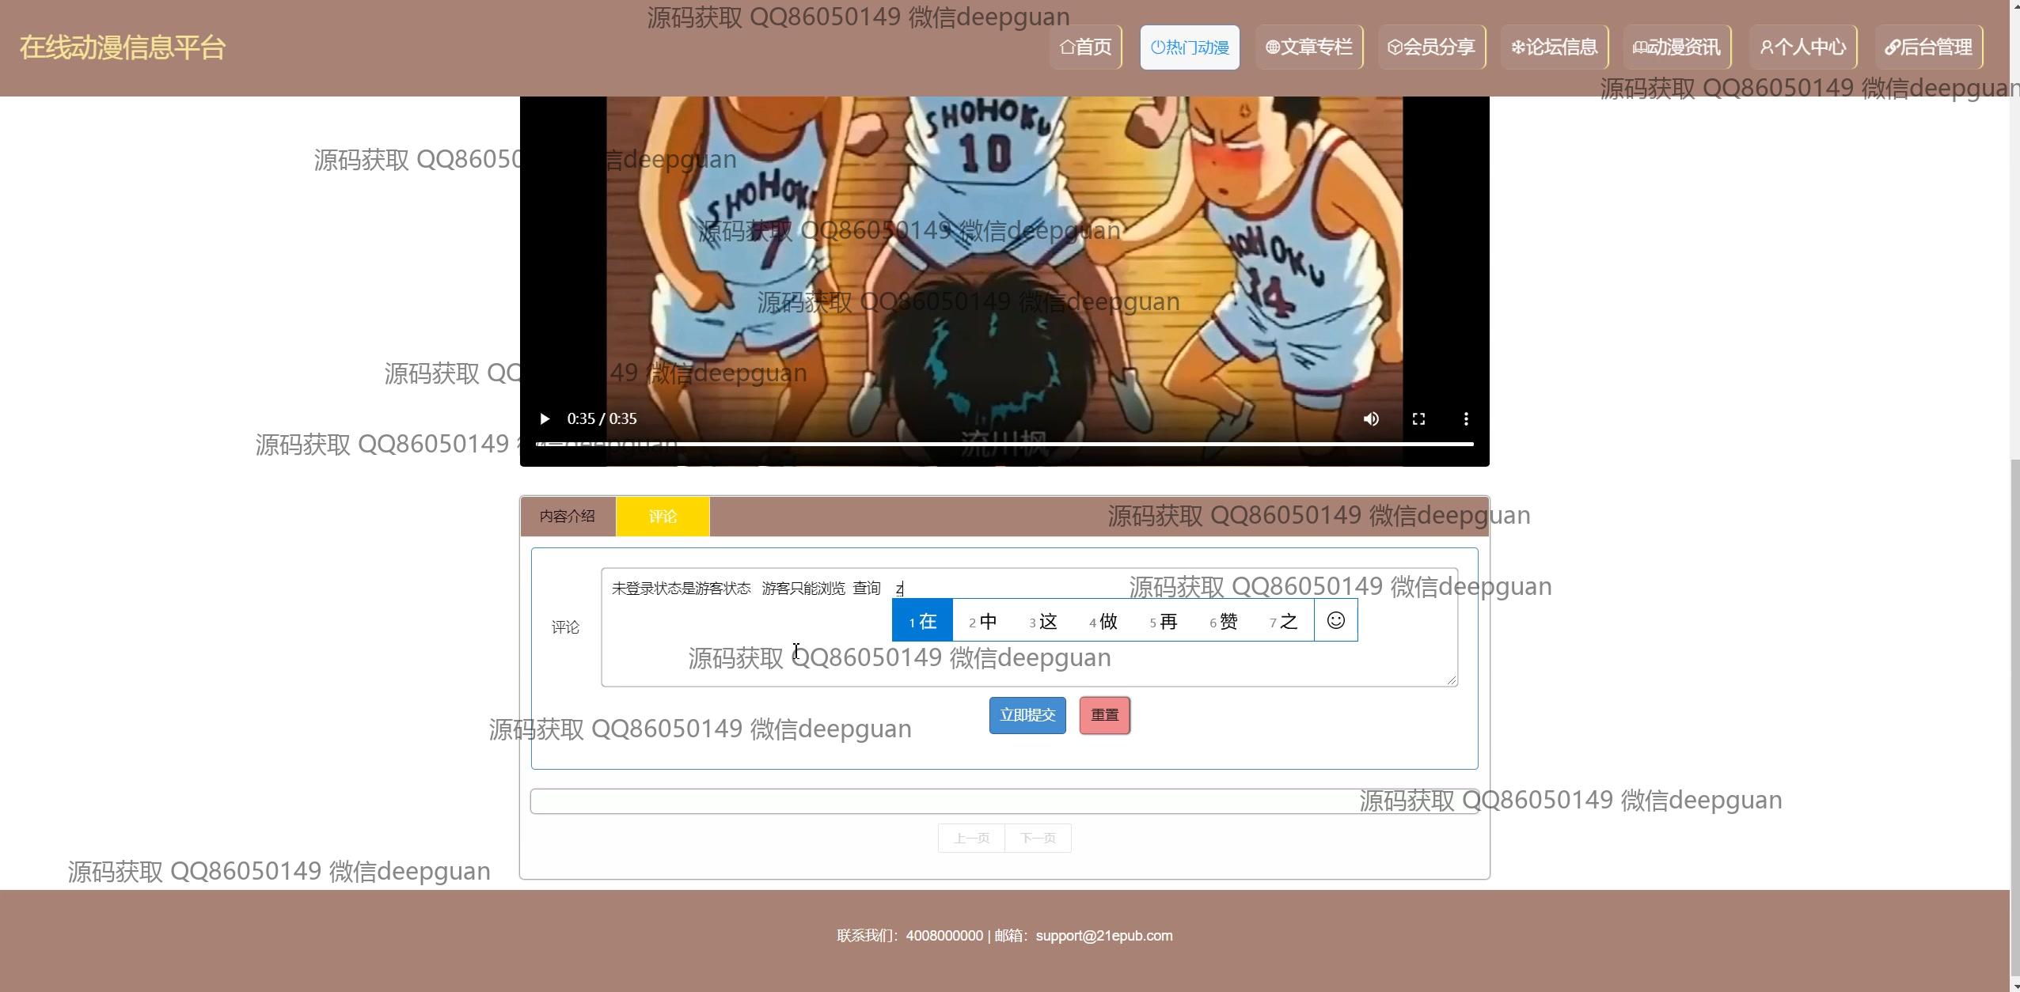
Task: Click the 在线动漫信息平台 site title
Action: [123, 47]
